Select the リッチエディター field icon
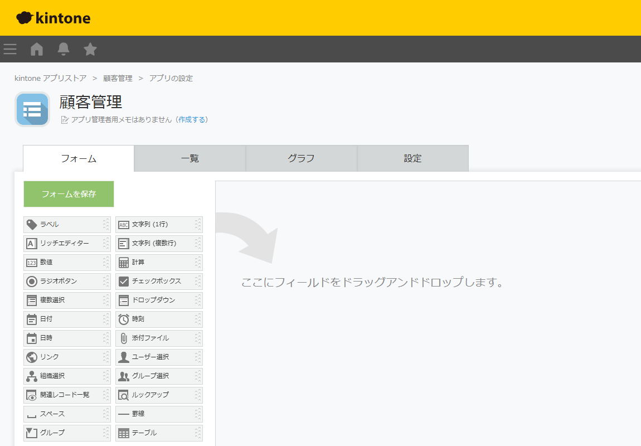 pyautogui.click(x=31, y=244)
